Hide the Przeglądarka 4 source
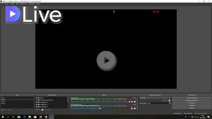The width and height of the screenshot is (212, 119). [37, 102]
